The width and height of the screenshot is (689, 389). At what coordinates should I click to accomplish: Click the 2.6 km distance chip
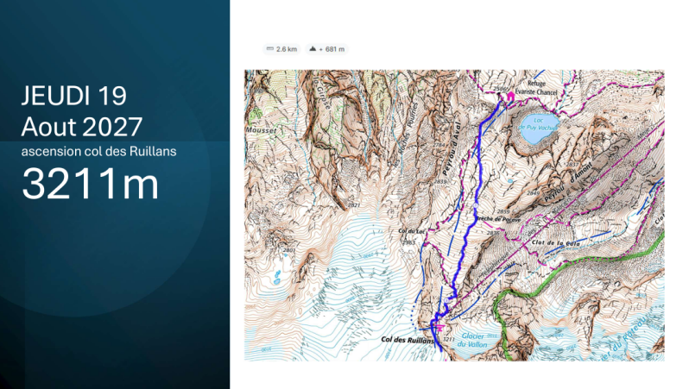point(282,49)
